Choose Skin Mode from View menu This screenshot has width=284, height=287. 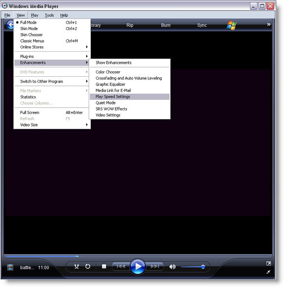(52, 29)
